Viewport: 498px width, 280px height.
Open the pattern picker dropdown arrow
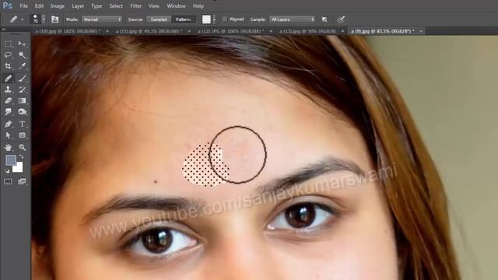point(214,19)
